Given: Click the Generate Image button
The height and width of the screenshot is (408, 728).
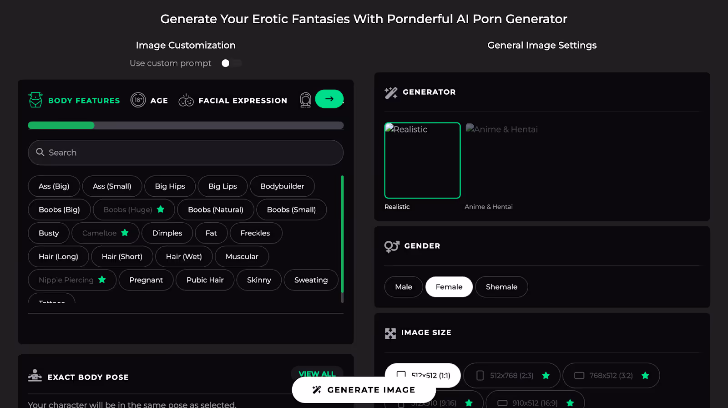Looking at the screenshot, I should 364,390.
